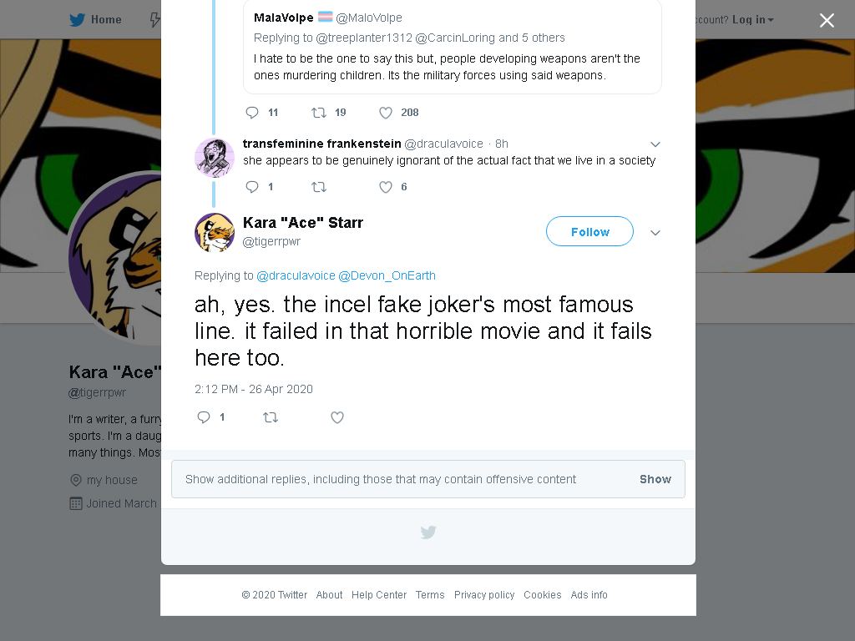Follow Kara Ace Starr

590,232
